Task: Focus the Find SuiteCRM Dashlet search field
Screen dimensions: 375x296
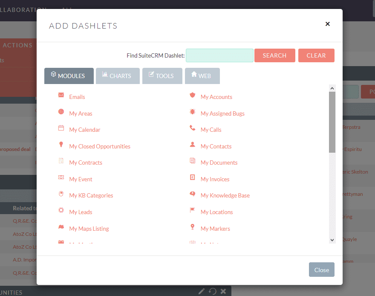Action: [219, 55]
